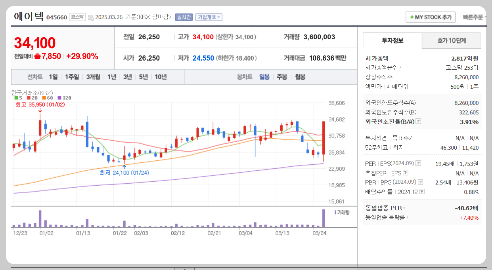This screenshot has width=492, height=270.
Task: Click the MY STOCK 추가 button
Action: coord(431,17)
